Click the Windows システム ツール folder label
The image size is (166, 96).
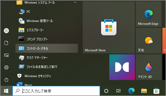tap(40, 3)
